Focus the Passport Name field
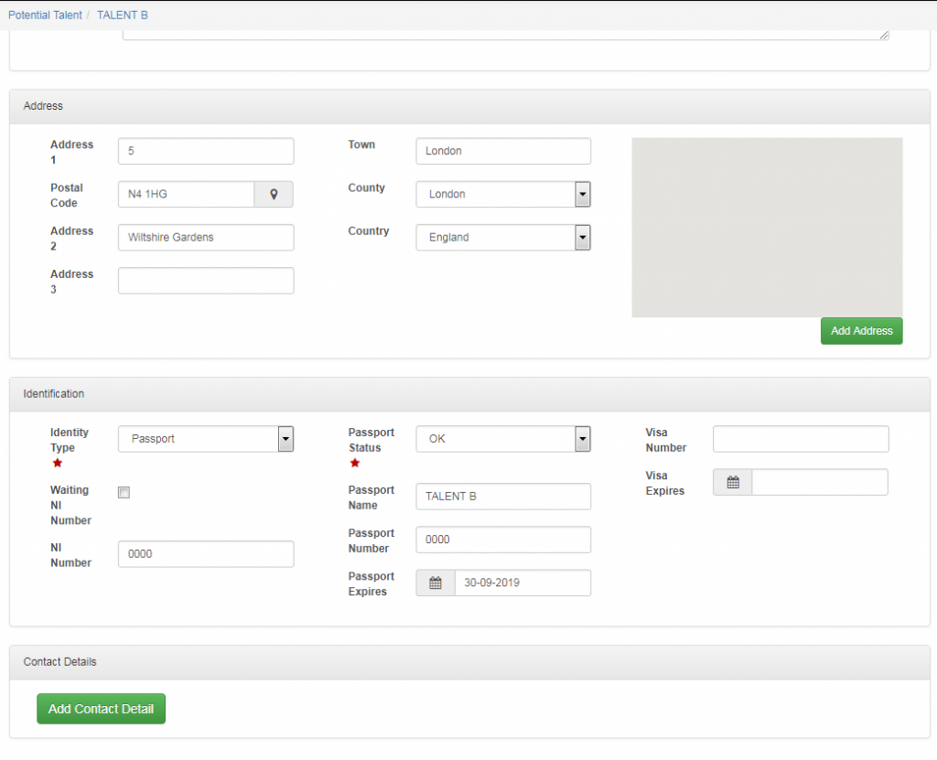Screen dimensions: 937x760 coord(502,497)
